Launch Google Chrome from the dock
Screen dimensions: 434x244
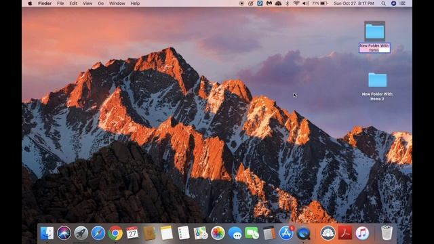[x=115, y=233]
